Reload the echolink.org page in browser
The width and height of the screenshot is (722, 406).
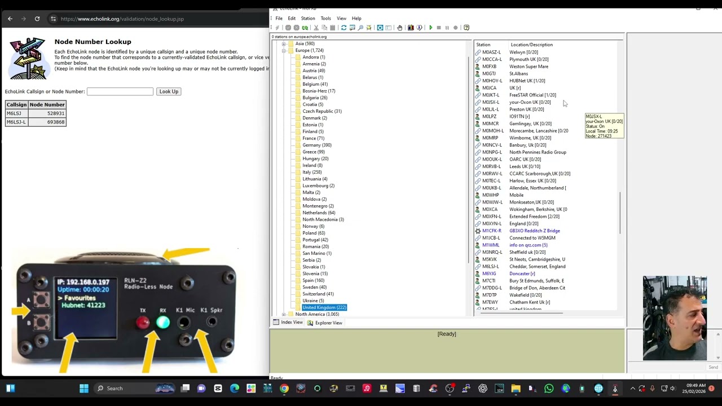37,19
